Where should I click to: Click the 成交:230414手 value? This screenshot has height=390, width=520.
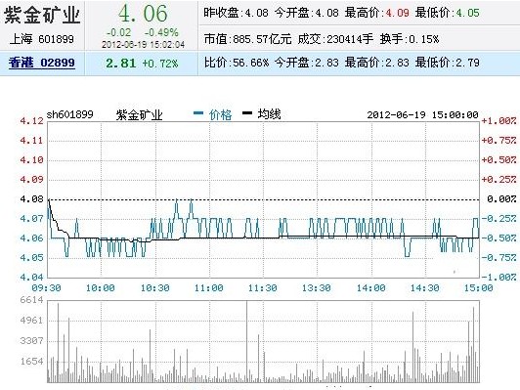335,39
